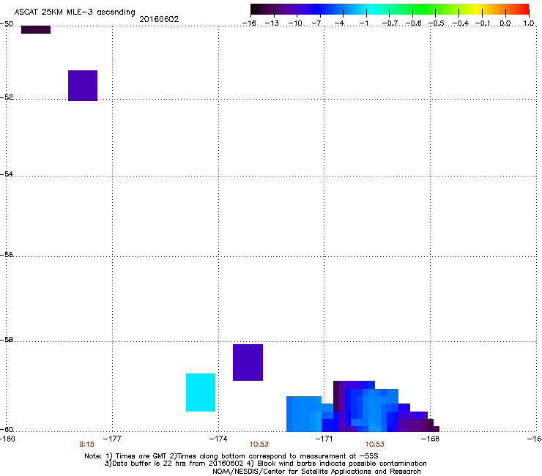Click the longitude label -171
The image size is (542, 476).
(x=324, y=439)
